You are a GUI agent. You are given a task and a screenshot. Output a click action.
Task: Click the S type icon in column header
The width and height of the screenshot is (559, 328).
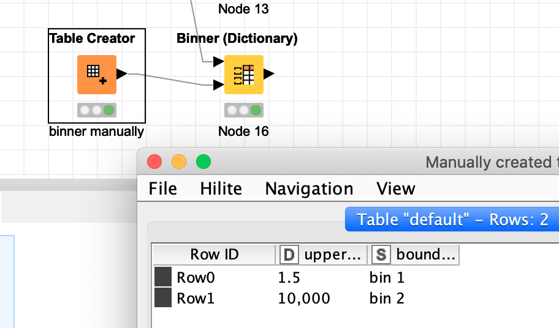[381, 255]
